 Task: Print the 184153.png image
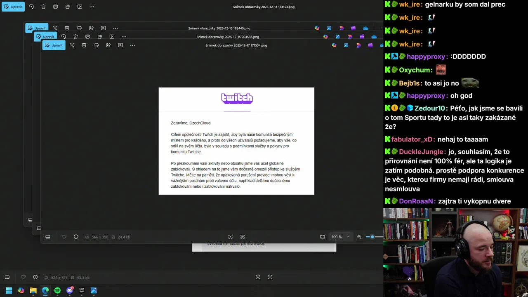56,7
